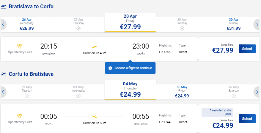Show earlier outbound dates with left arrow
This screenshot has width=261, height=133.
tap(3, 25)
